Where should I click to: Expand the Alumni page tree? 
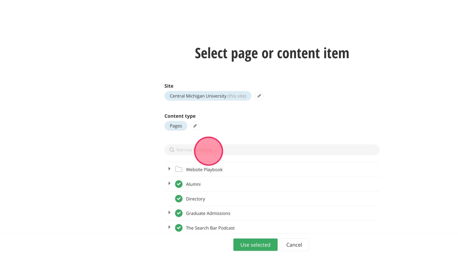169,184
